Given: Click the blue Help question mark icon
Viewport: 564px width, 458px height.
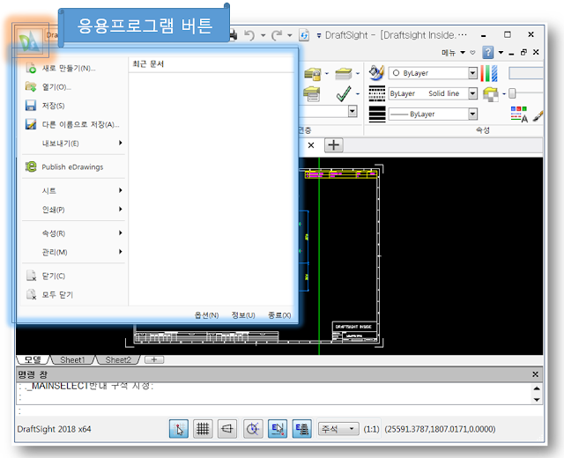Looking at the screenshot, I should click(x=487, y=53).
